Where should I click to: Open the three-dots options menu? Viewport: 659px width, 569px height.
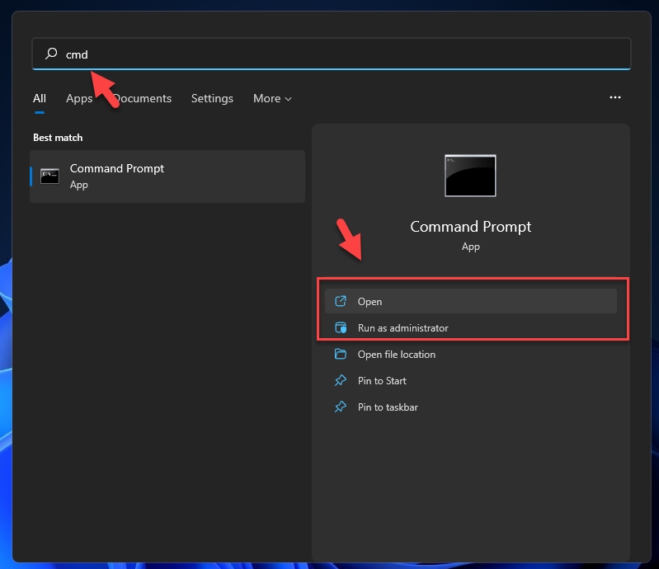point(614,97)
